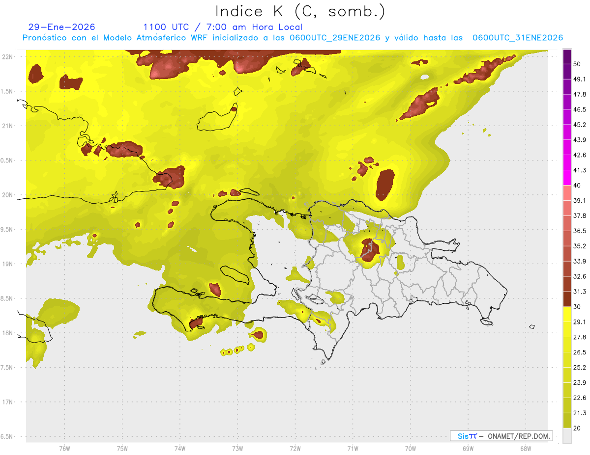Click the color scale value 29.1
The height and width of the screenshot is (455, 590).
580,322
